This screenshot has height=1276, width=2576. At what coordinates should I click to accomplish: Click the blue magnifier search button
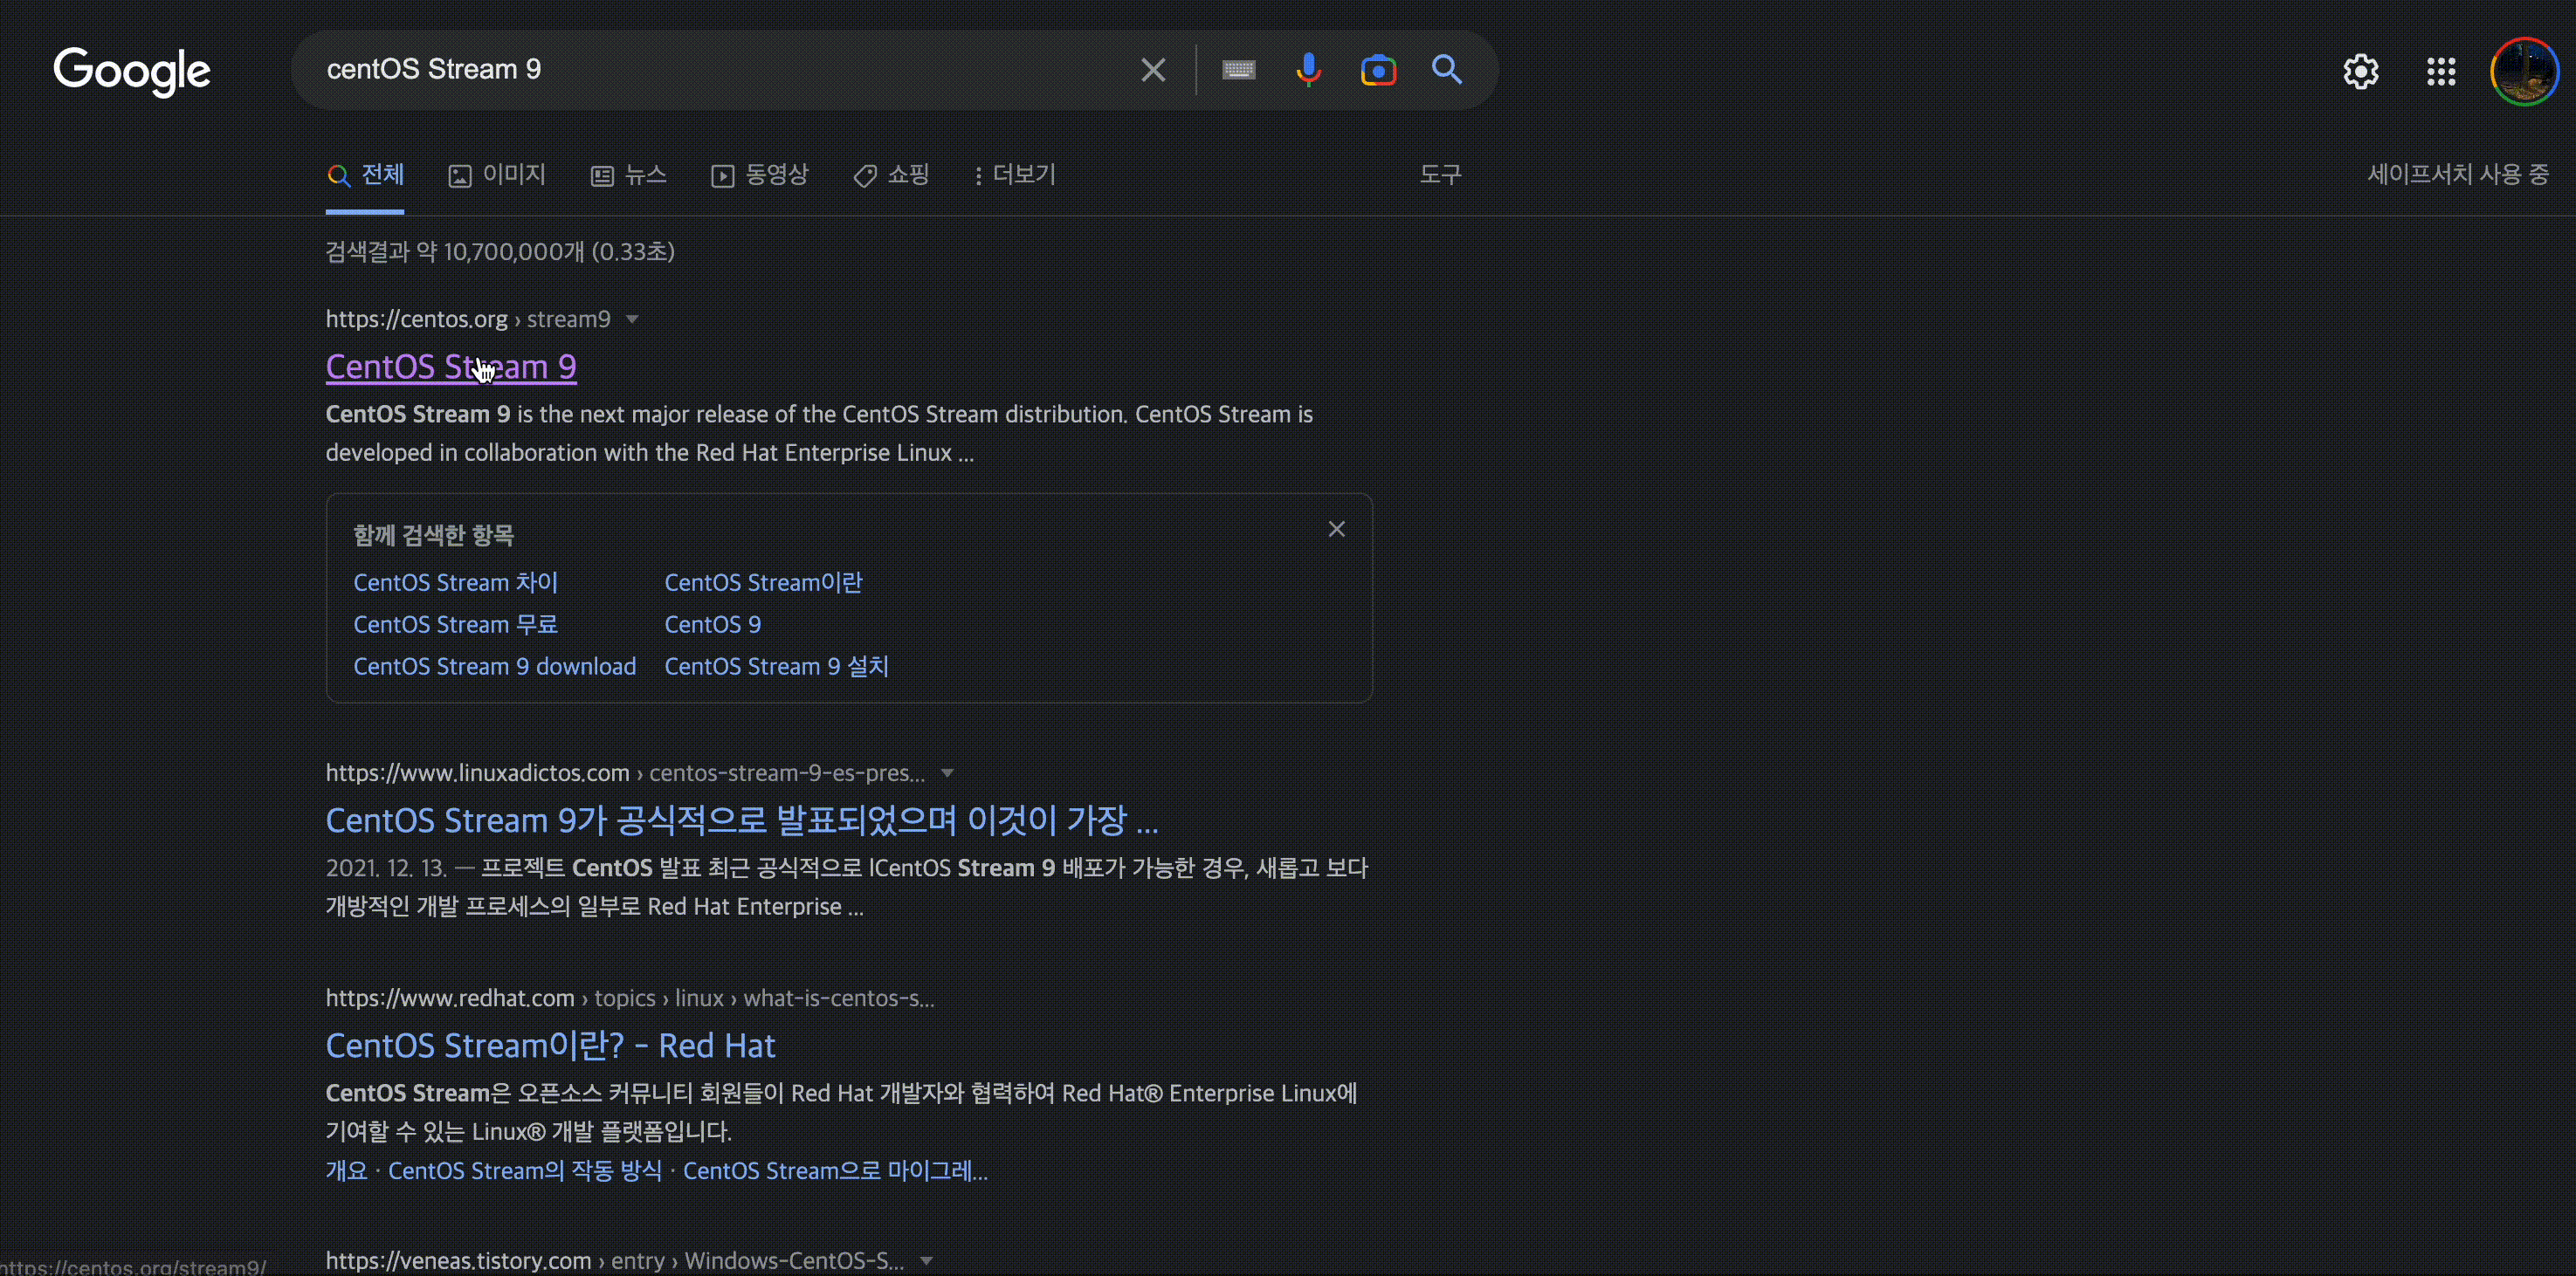pyautogui.click(x=1446, y=70)
